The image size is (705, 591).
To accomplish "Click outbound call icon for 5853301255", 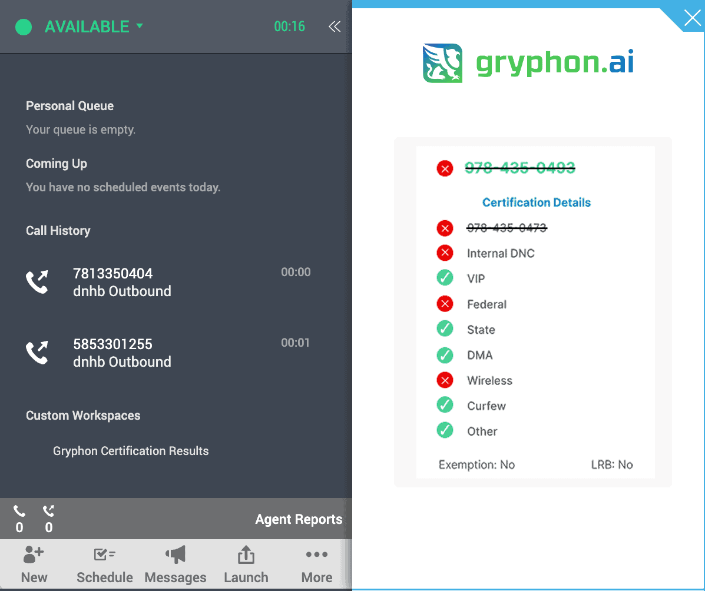I will [37, 353].
